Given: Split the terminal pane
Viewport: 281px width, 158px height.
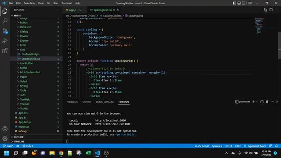Looking at the screenshot, I should pyautogui.click(x=262, y=102).
